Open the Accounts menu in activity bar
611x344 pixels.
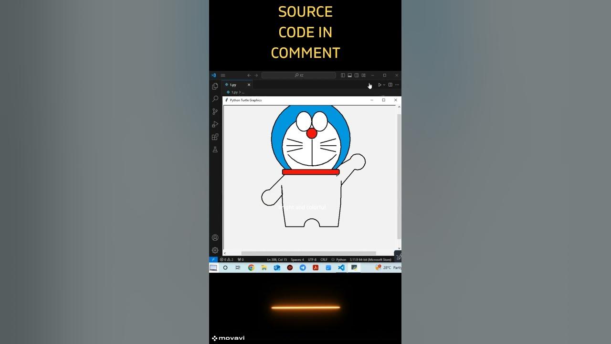coord(215,237)
